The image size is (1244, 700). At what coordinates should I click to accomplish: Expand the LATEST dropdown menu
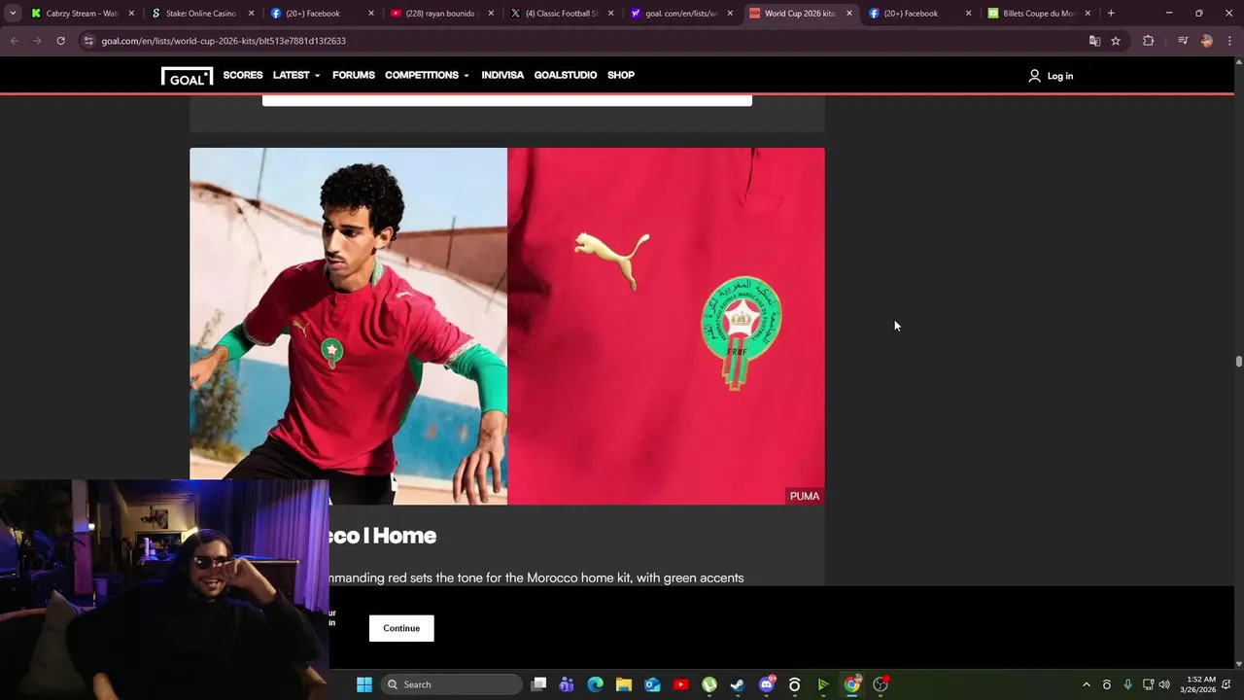pos(296,75)
